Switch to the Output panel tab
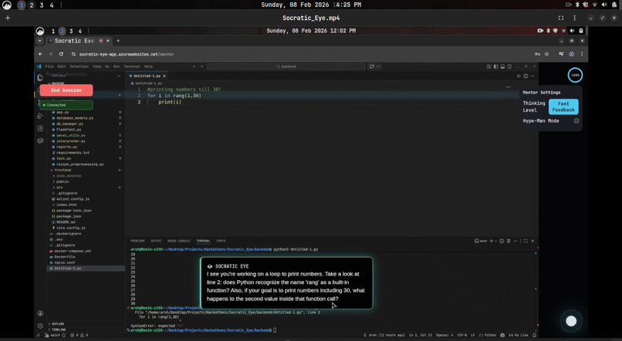Viewport: 622px width, 341px height. (156, 241)
